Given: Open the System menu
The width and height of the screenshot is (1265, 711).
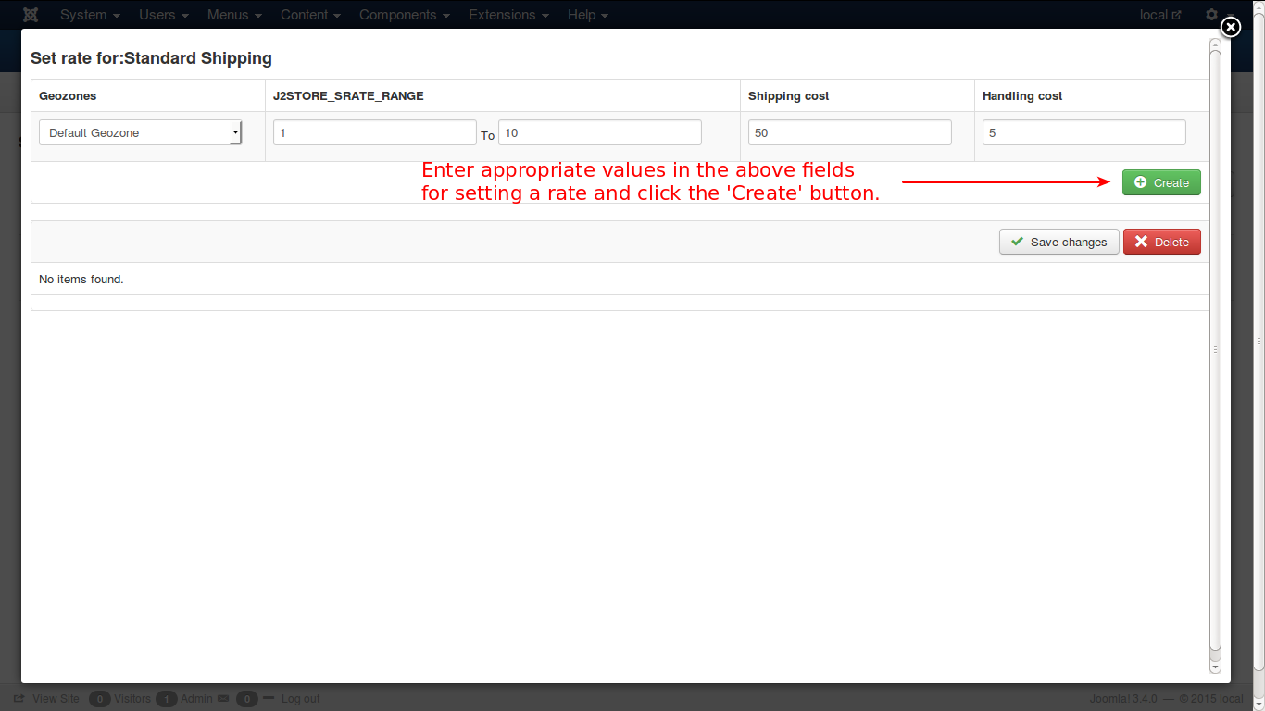Looking at the screenshot, I should [90, 15].
